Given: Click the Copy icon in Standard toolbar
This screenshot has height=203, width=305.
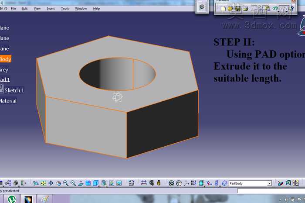Looking at the screenshot, I should 260,9.
